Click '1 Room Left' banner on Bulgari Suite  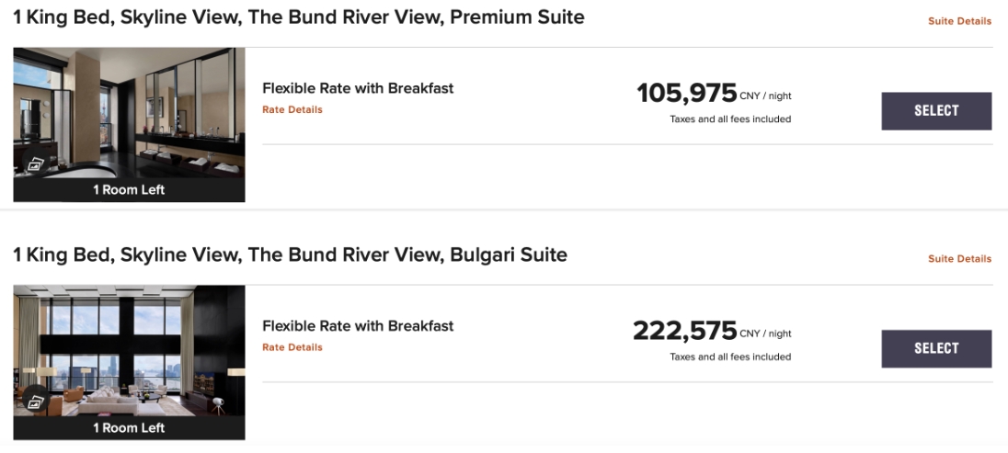[x=129, y=428]
